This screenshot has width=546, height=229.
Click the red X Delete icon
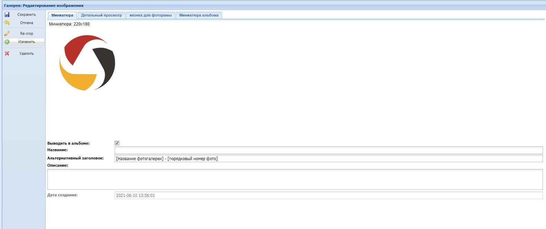[x=7, y=53]
